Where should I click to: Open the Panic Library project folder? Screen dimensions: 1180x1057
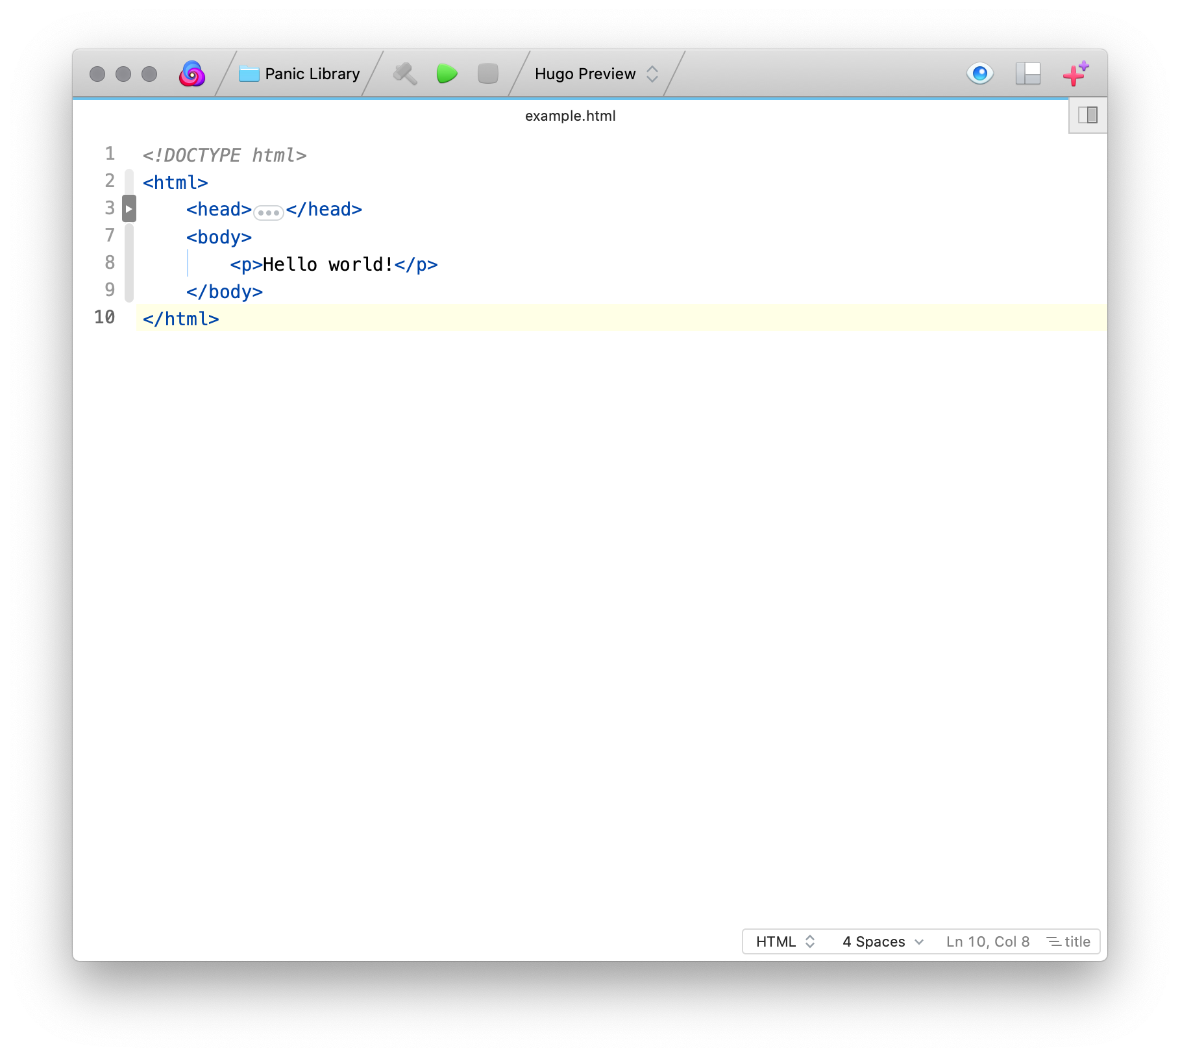pyautogui.click(x=299, y=74)
